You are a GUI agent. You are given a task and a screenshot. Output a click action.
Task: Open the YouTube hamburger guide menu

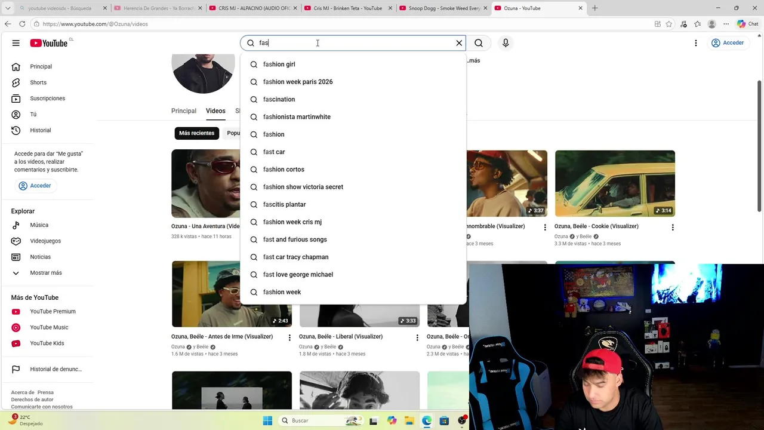(16, 43)
